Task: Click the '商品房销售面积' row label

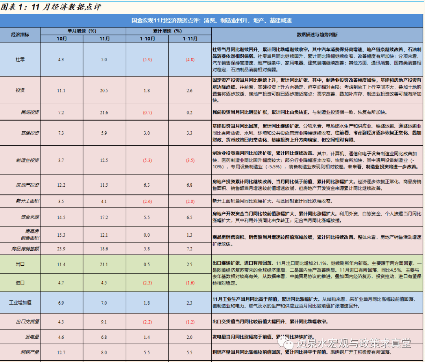Action: [30, 235]
